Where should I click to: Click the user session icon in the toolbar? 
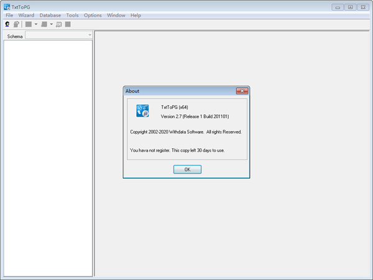tap(7, 24)
